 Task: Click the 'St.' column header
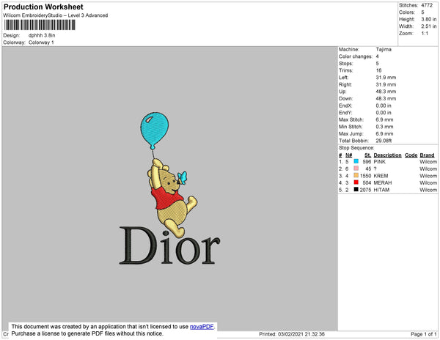coord(367,155)
